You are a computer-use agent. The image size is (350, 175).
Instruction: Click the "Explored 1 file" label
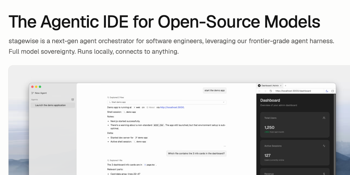pos(116,161)
